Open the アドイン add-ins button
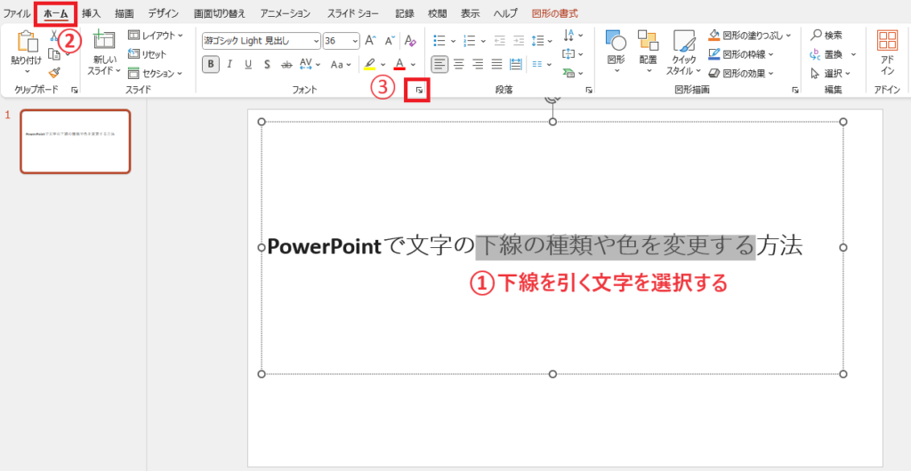911x471 pixels. coord(887,52)
